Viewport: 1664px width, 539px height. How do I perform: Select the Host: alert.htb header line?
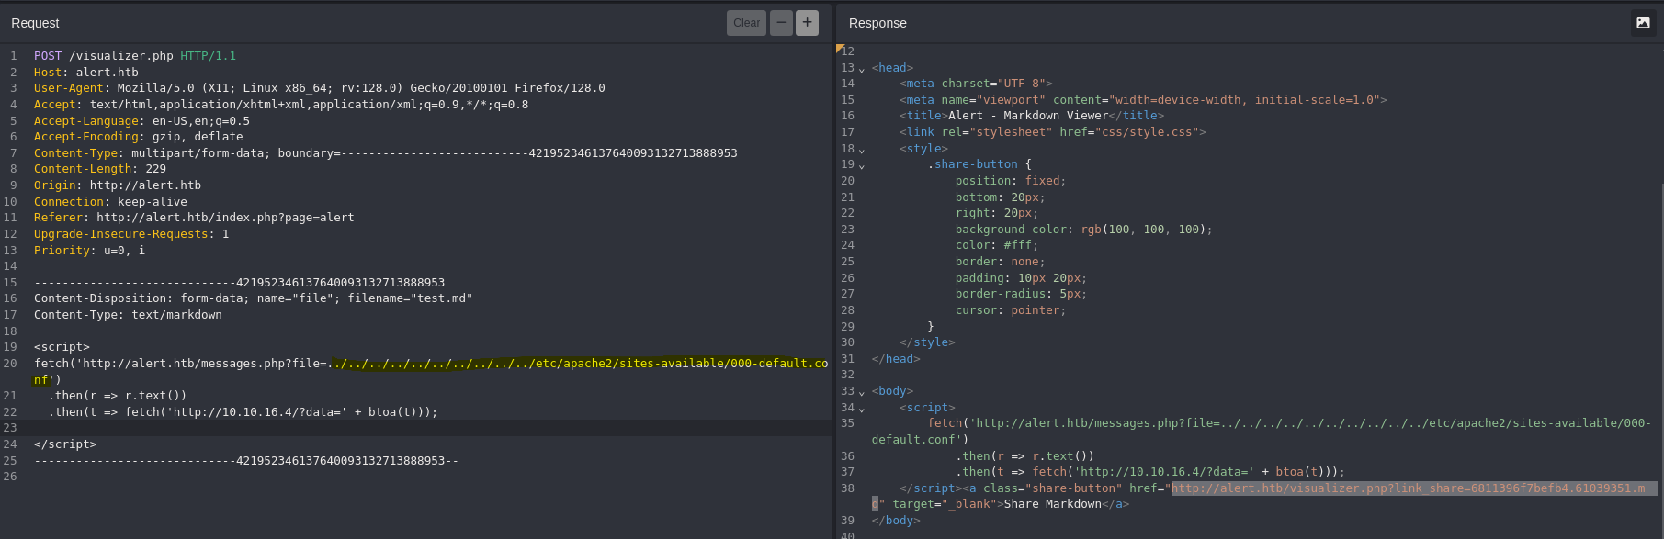click(x=86, y=73)
